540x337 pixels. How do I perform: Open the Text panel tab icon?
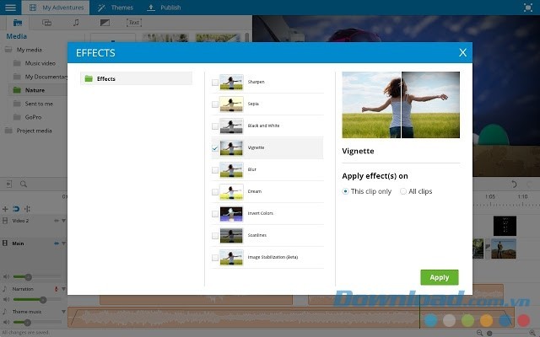point(134,23)
